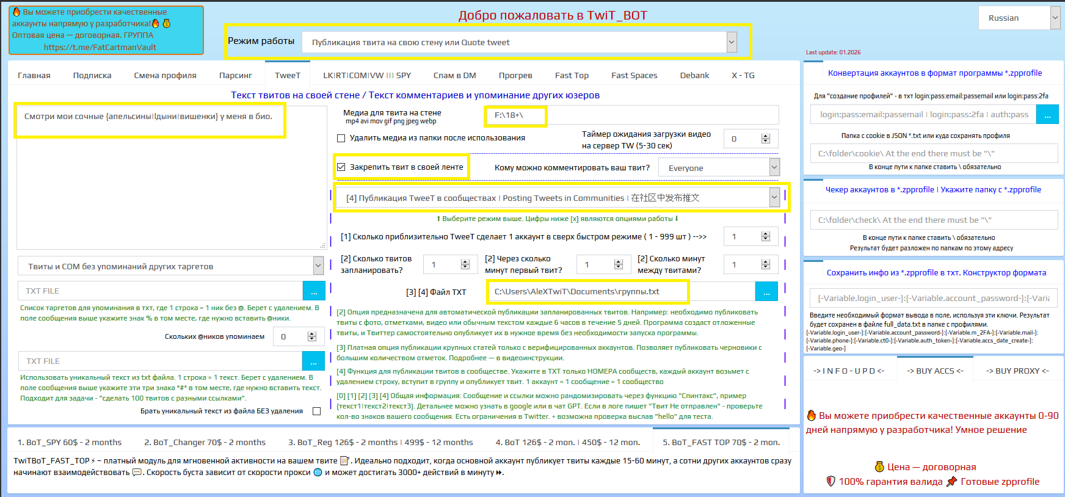Show '2. BoT_Changer 70$ - 2 months' tab
The width and height of the screenshot is (1065, 497).
(x=205, y=442)
